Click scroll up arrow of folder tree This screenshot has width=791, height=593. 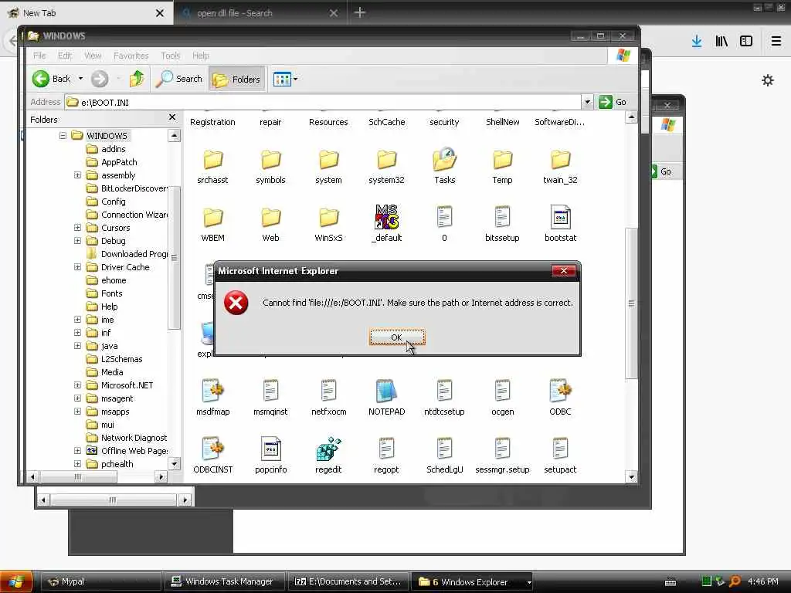click(174, 136)
